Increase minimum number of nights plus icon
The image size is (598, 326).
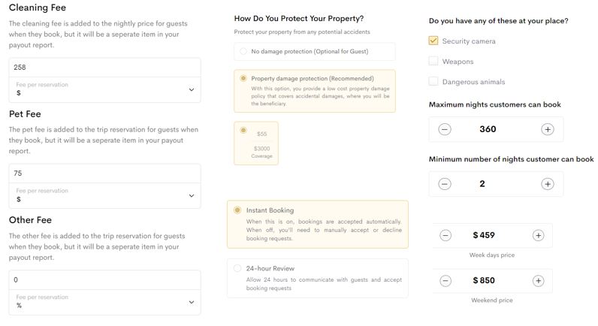547,184
